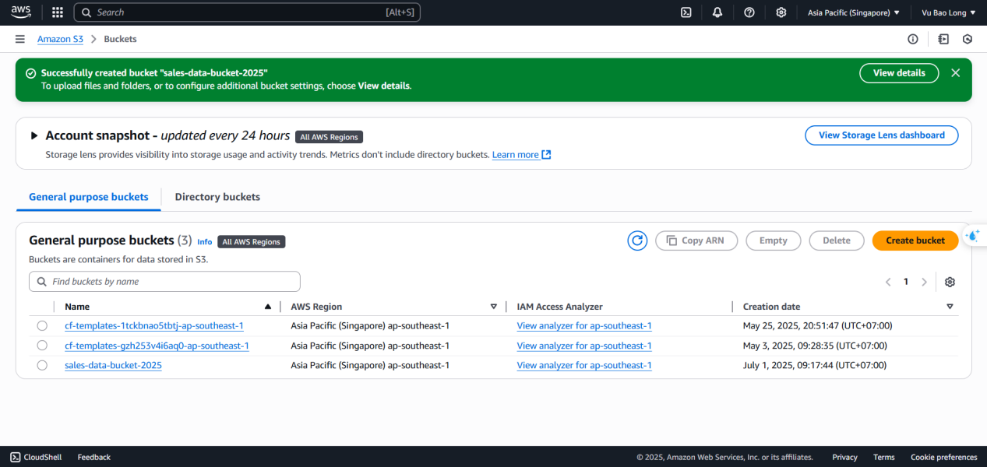Viewport: 987px width, 467px height.
Task: Refresh the general purpose buckets list
Action: pyautogui.click(x=637, y=241)
